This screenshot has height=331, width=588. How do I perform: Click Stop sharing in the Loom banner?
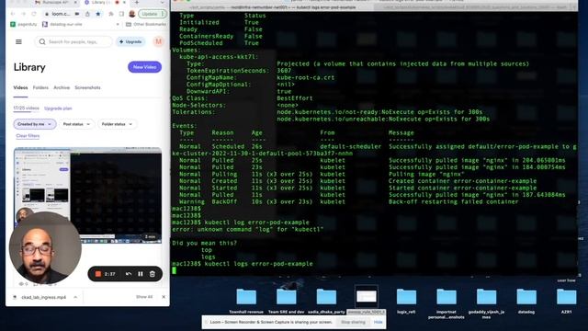353,322
